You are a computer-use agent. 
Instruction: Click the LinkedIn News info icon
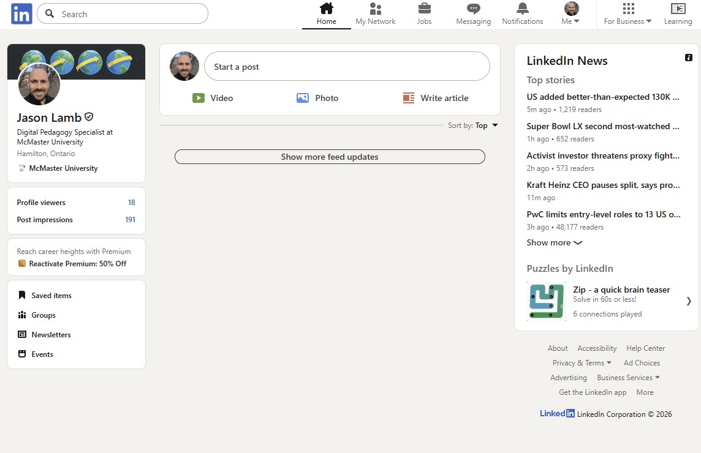coord(689,58)
